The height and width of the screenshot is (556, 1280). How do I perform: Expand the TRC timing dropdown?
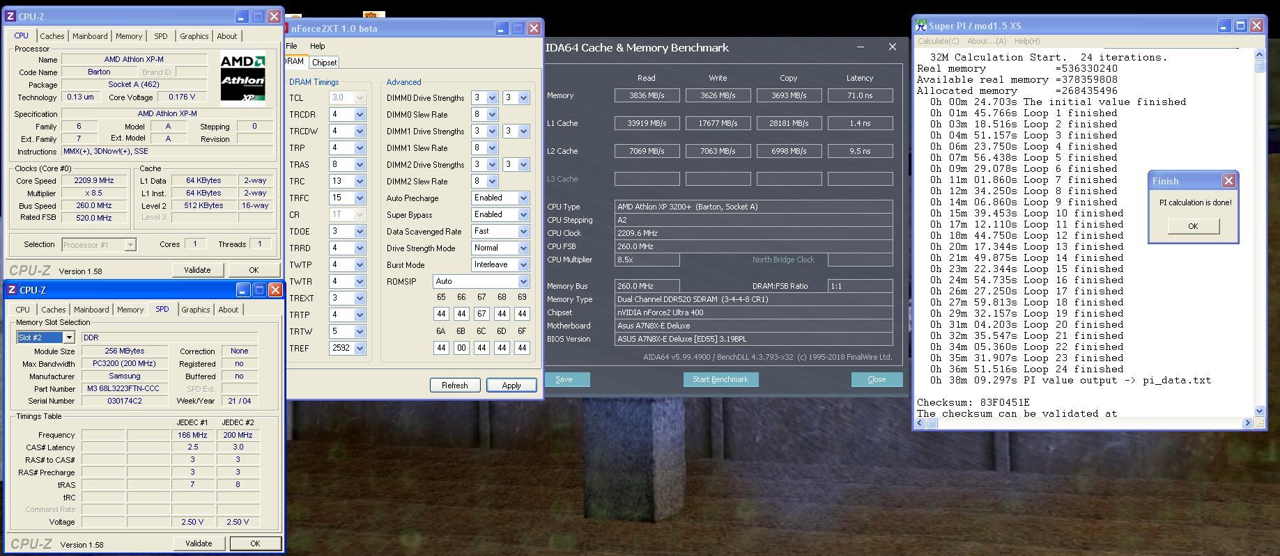[x=360, y=181]
